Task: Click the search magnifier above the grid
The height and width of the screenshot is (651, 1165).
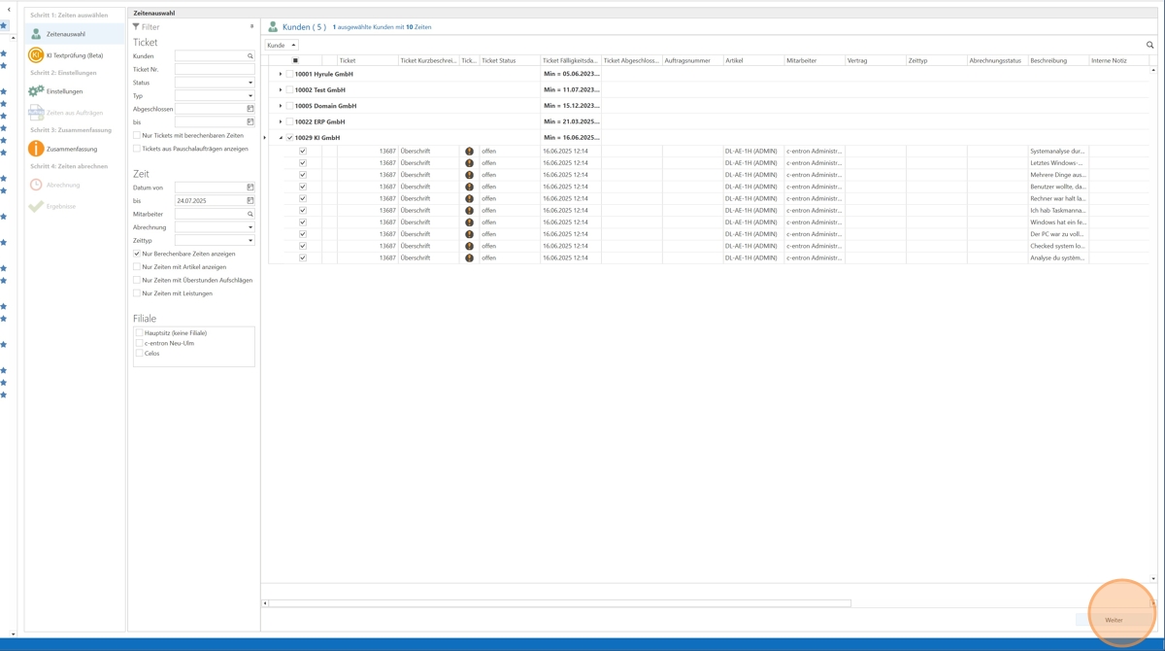Action: point(1150,45)
